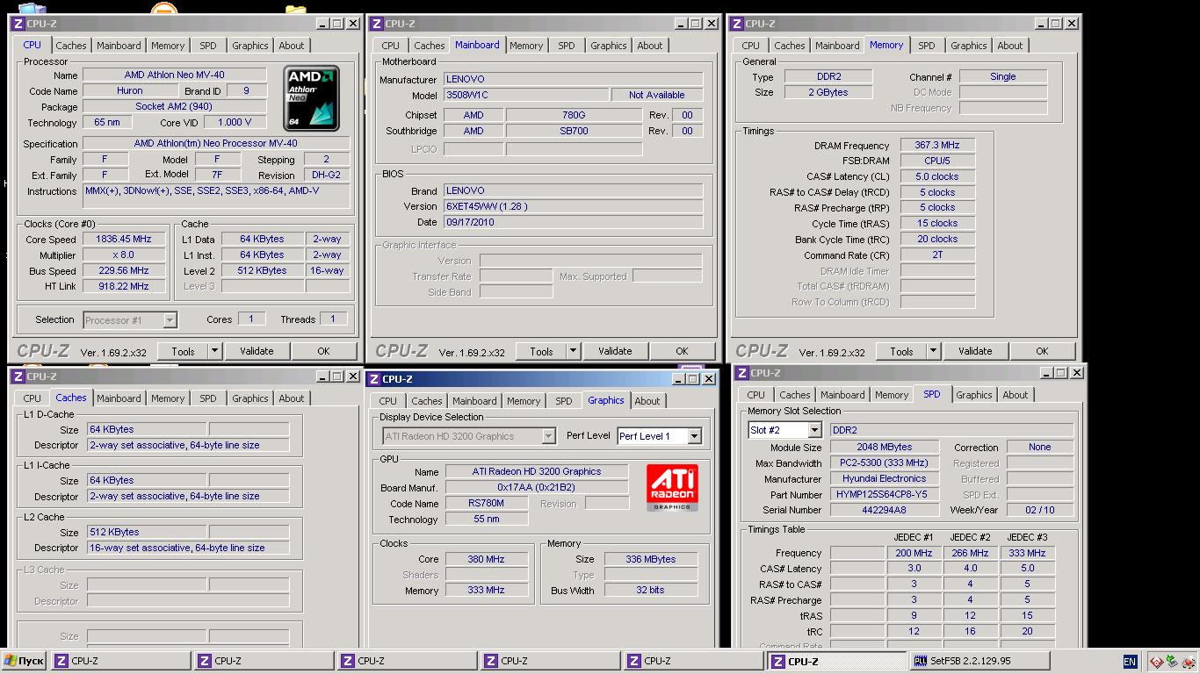Image resolution: width=1200 pixels, height=674 pixels.
Task: Select the CPU tab in the Mainboard-tab window
Action: pos(391,46)
